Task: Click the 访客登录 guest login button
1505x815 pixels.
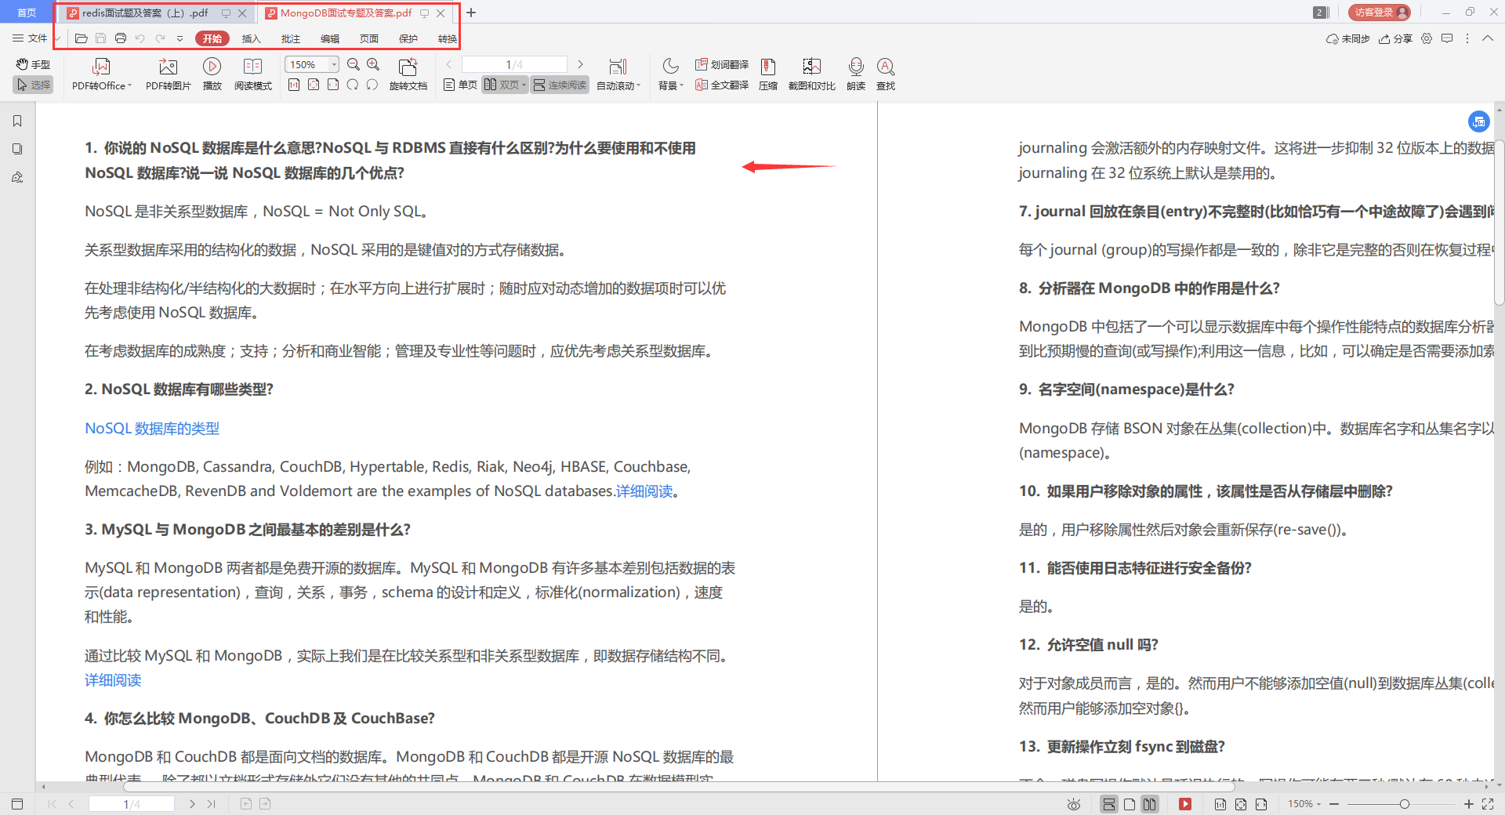Action: pos(1378,13)
